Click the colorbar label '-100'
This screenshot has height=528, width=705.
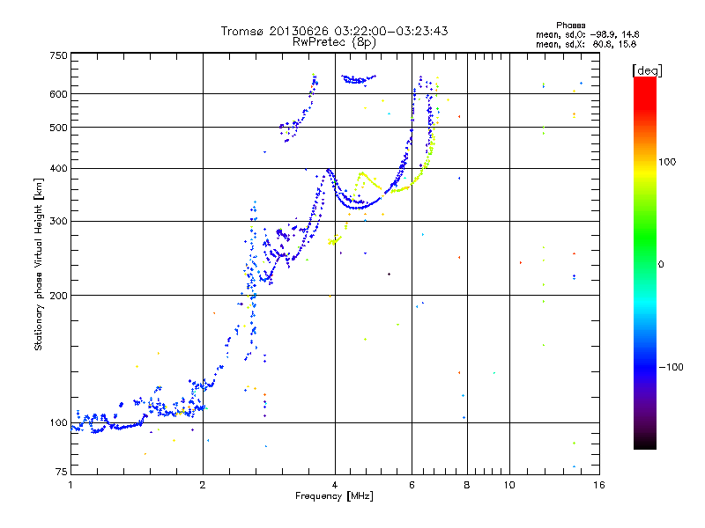(671, 367)
